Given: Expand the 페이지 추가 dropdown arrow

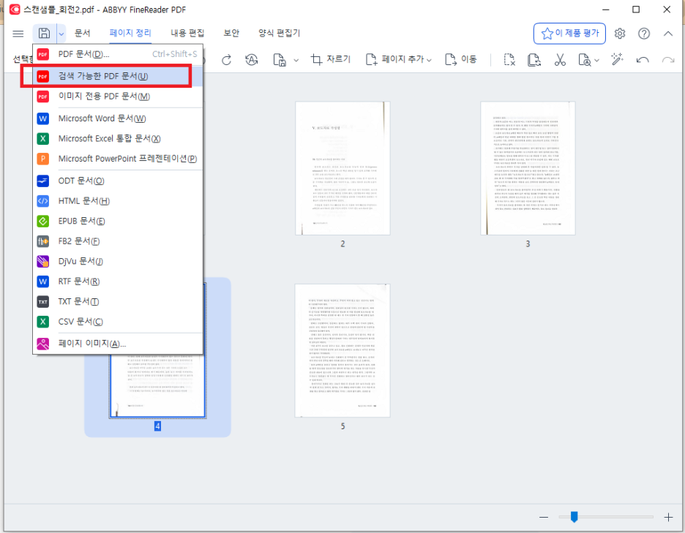Looking at the screenshot, I should [429, 60].
